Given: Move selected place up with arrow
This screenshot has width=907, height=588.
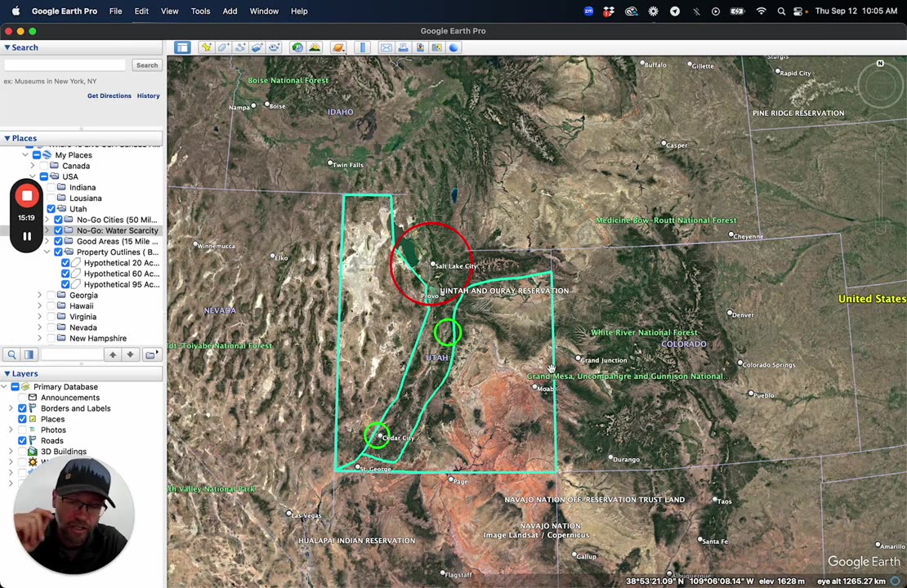Looking at the screenshot, I should 113,354.
